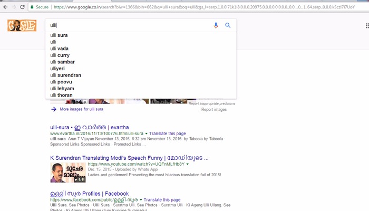Click the Google doodle logo
Viewport: 369px width, 211px height.
[x=22, y=25]
